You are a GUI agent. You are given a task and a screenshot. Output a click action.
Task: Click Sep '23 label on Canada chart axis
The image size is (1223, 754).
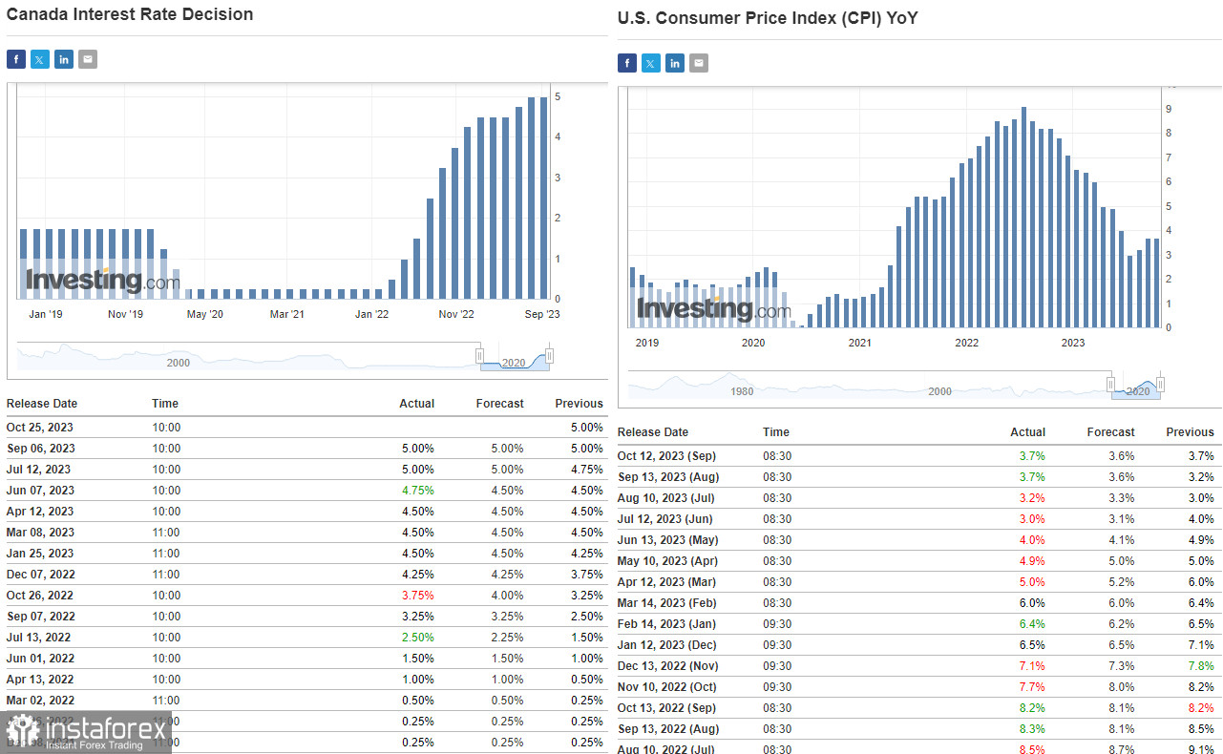click(x=541, y=314)
